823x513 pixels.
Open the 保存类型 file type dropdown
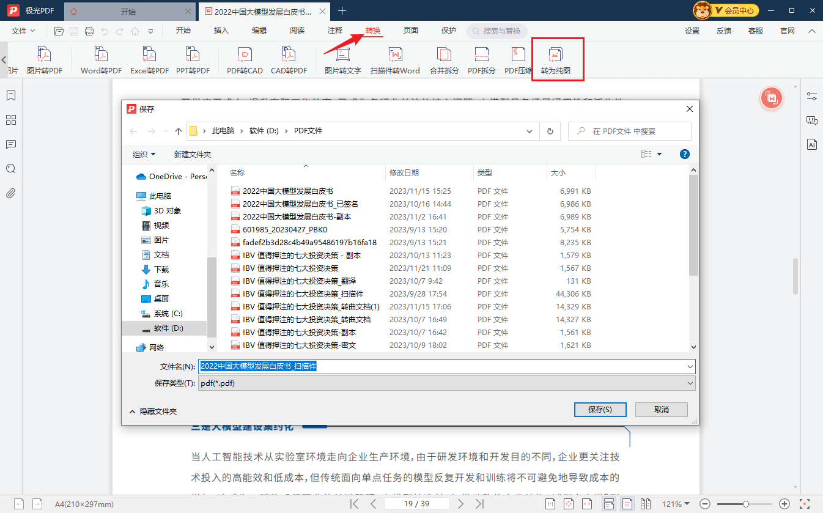(x=446, y=383)
